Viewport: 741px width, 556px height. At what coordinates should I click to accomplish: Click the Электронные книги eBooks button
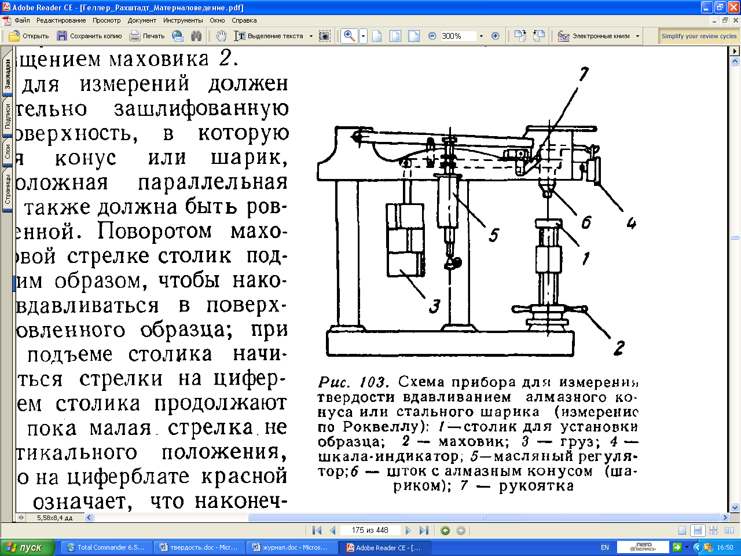point(595,36)
